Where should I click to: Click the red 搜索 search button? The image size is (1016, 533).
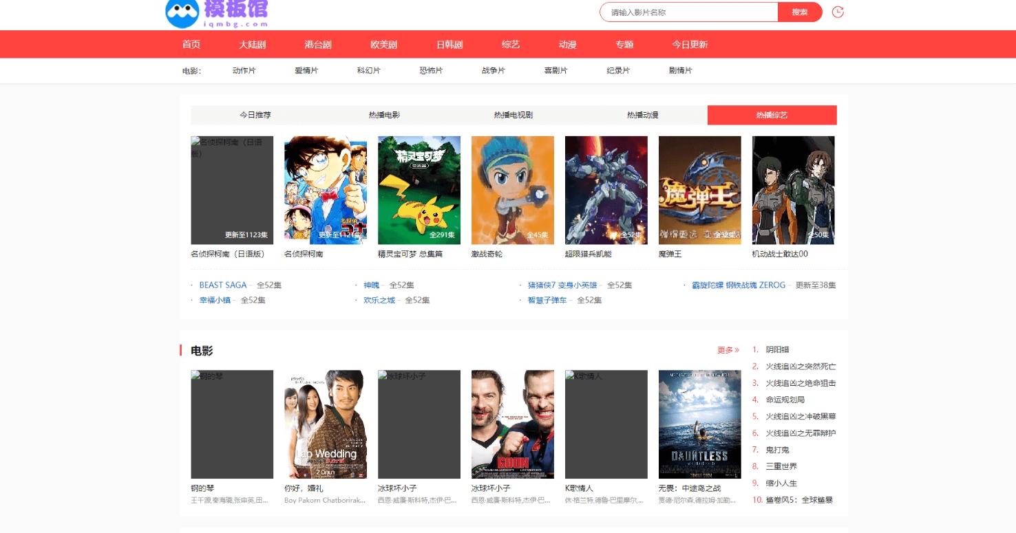point(800,12)
